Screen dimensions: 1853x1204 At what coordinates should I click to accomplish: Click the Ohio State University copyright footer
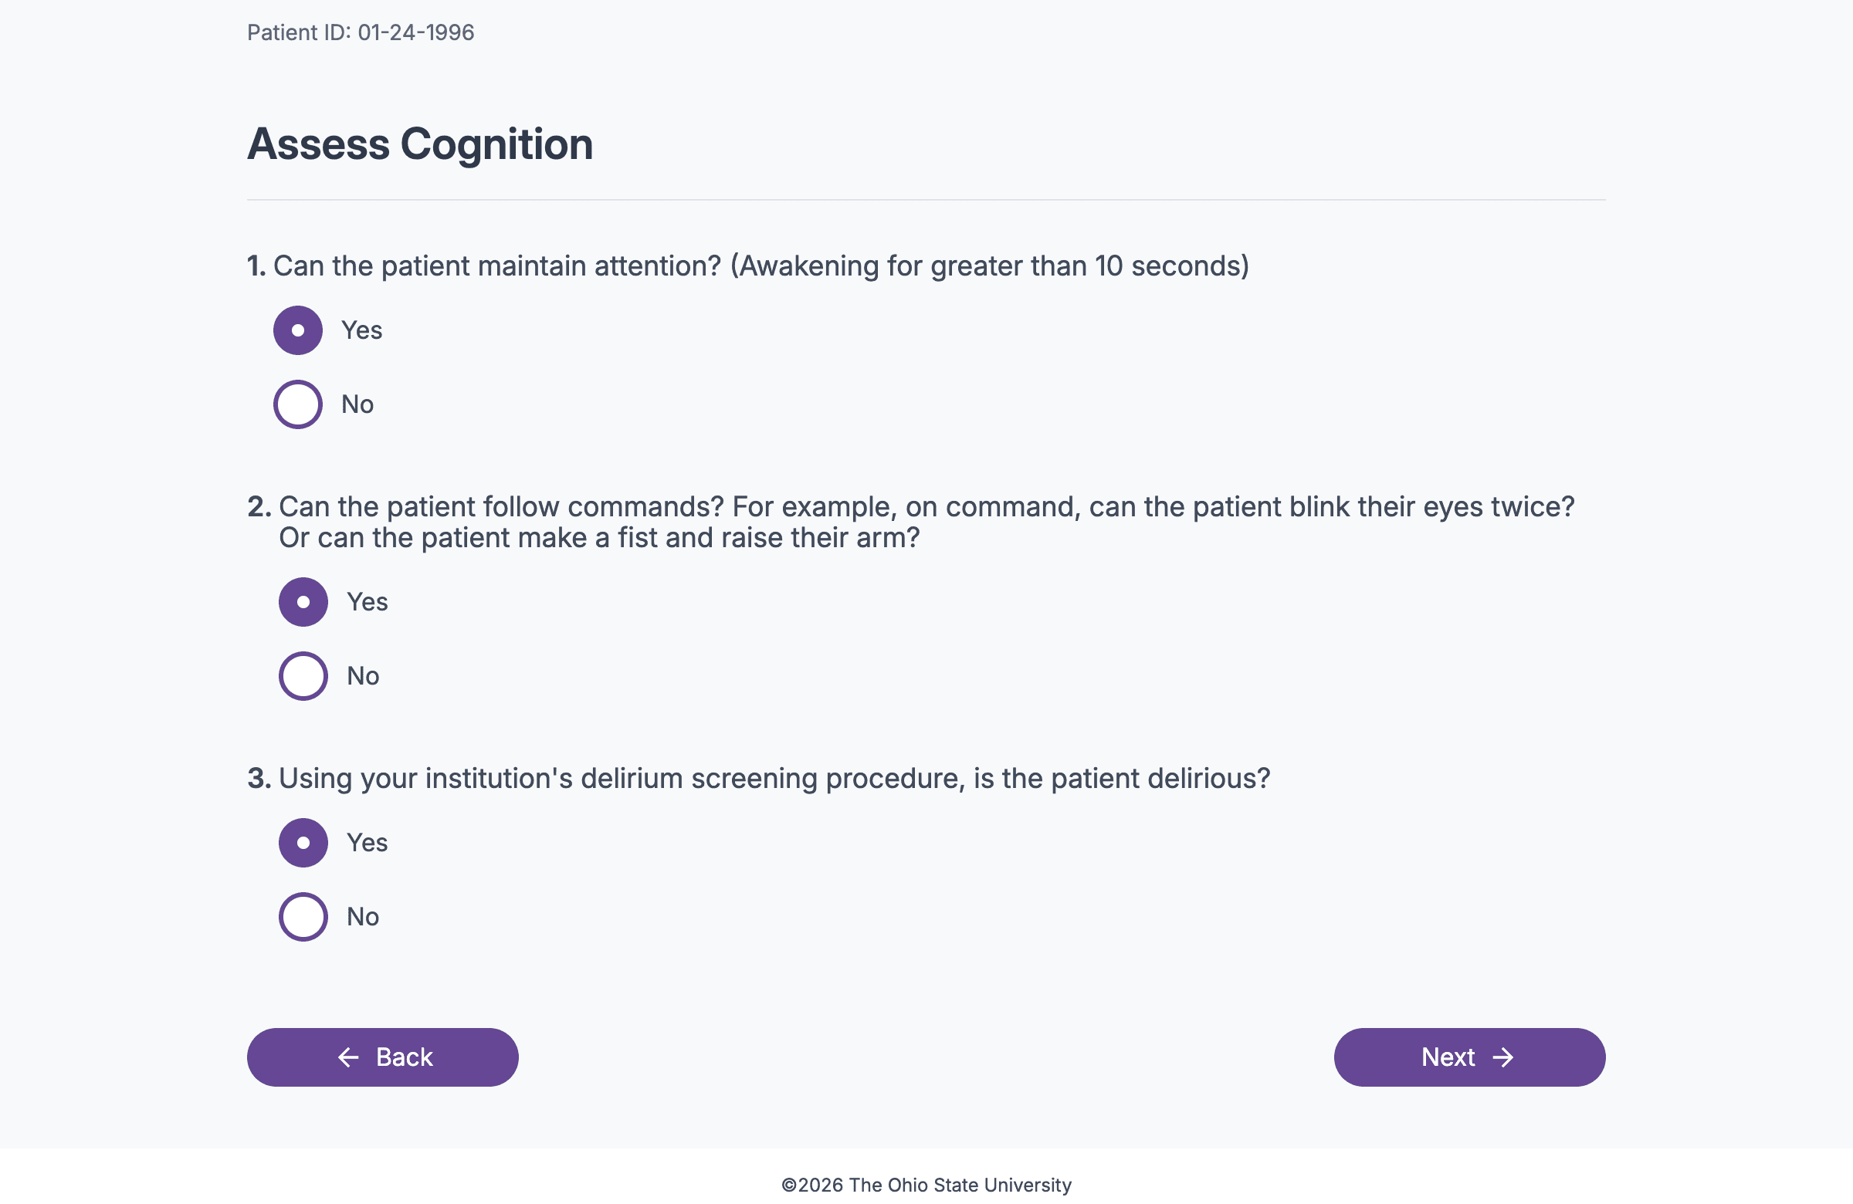coord(926,1185)
